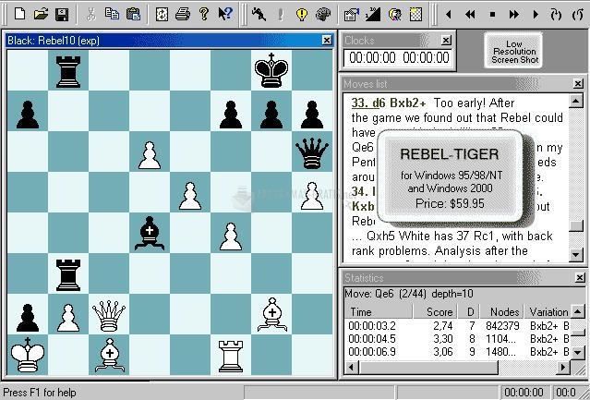Click the D depth column header
Screen dimensions: 590x400
click(x=468, y=311)
